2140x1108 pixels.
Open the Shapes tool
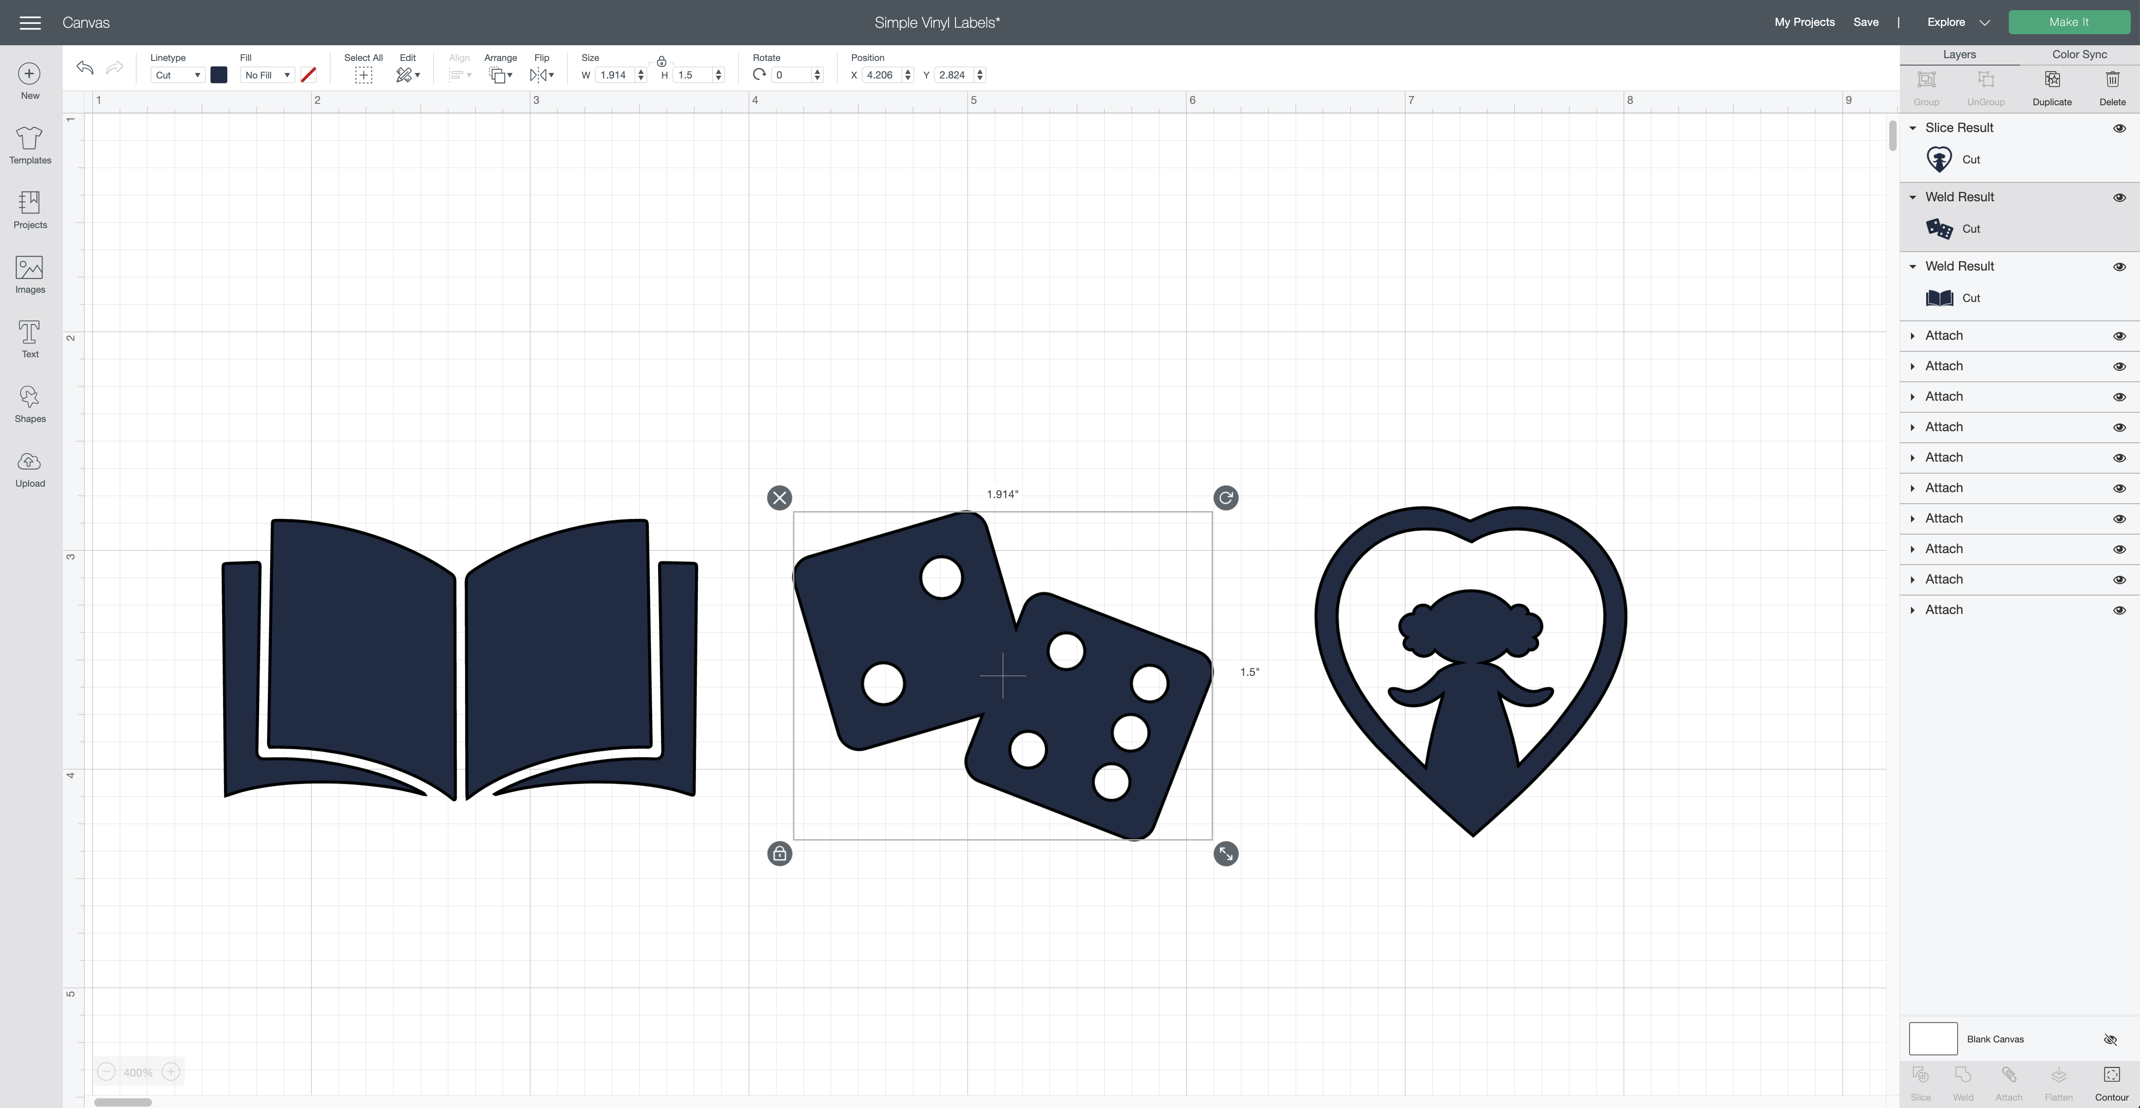coord(30,404)
